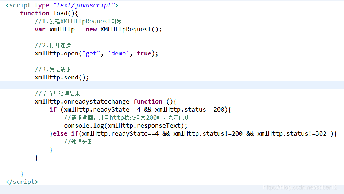Screen dimensions: 344x194
Task: Click the "}else if" line with status!=302
Action: 193,134
